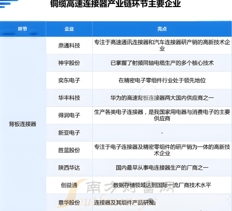Select text 连接器及其组件产品研发
Viewport: 232px width, 211px height.
click(125, 203)
